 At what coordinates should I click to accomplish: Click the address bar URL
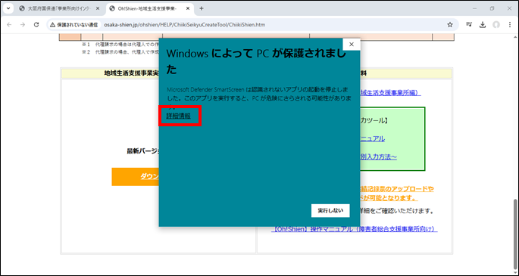[x=184, y=25]
